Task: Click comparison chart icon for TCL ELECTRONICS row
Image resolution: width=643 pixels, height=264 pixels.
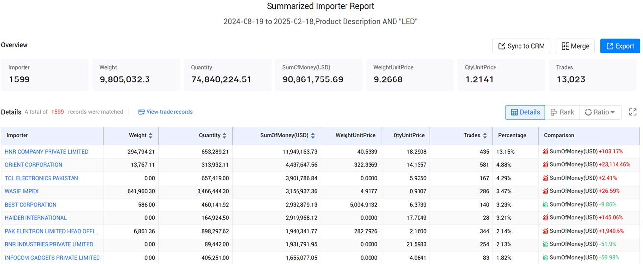Action: coord(545,178)
